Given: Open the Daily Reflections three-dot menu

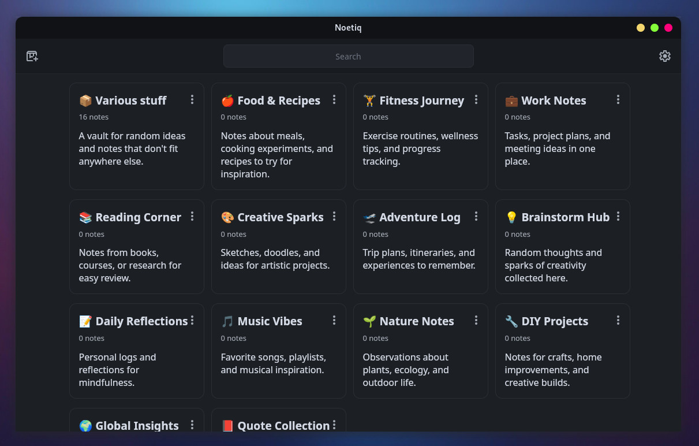Looking at the screenshot, I should 192,321.
